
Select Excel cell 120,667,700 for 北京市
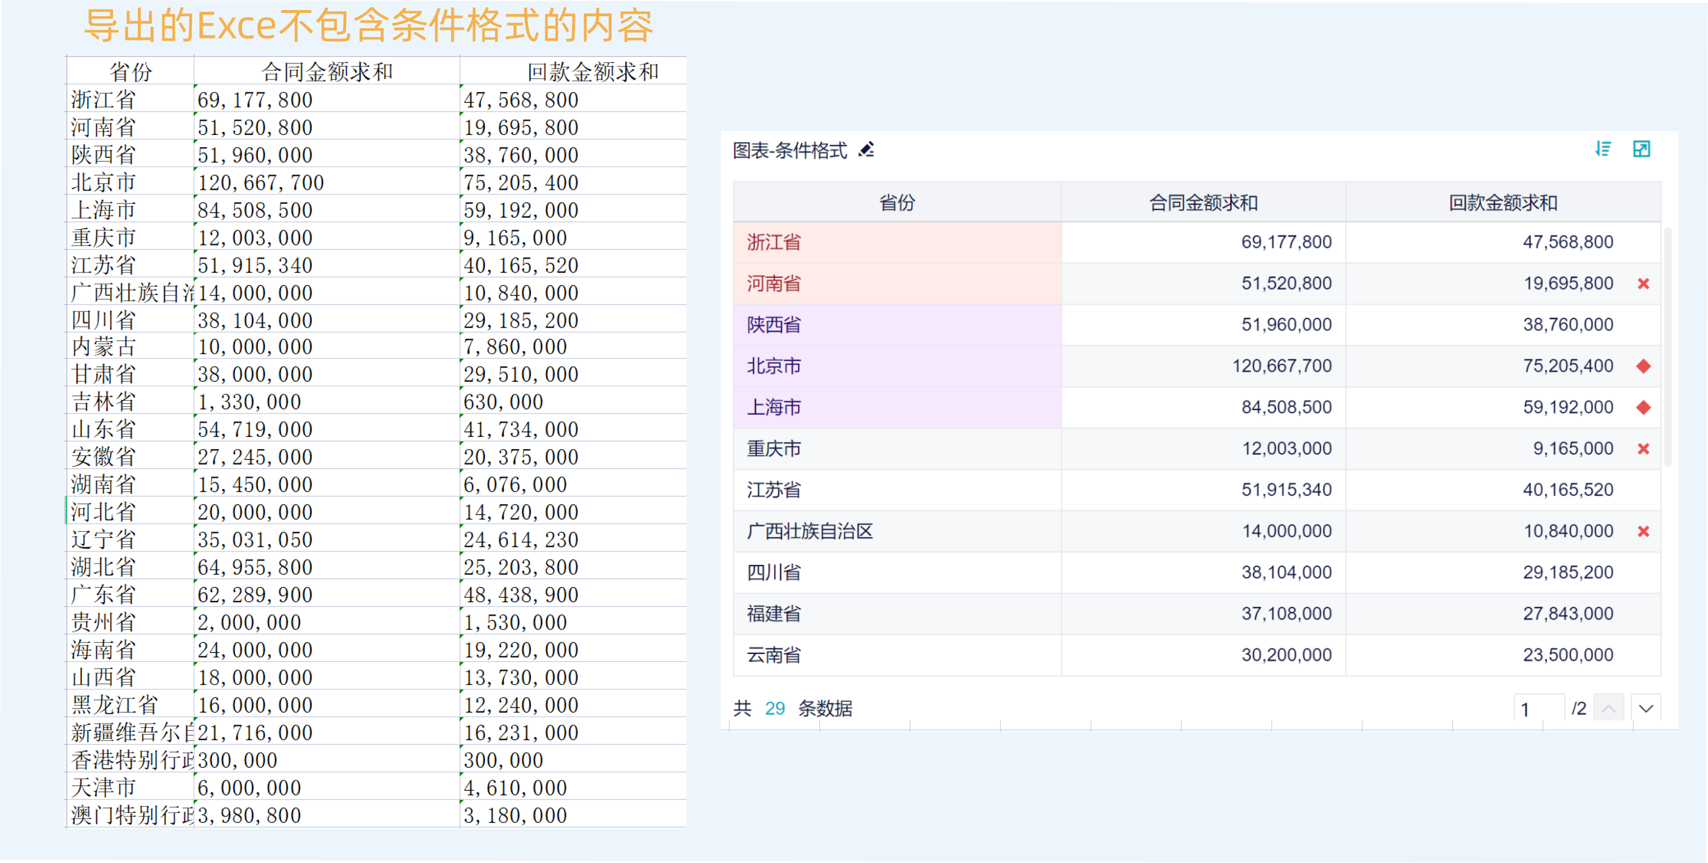point(260,182)
